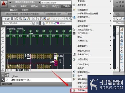The width and height of the screenshot is (125, 93).
Task: Open the AutoCAD application menu button
Action: tap(4, 4)
